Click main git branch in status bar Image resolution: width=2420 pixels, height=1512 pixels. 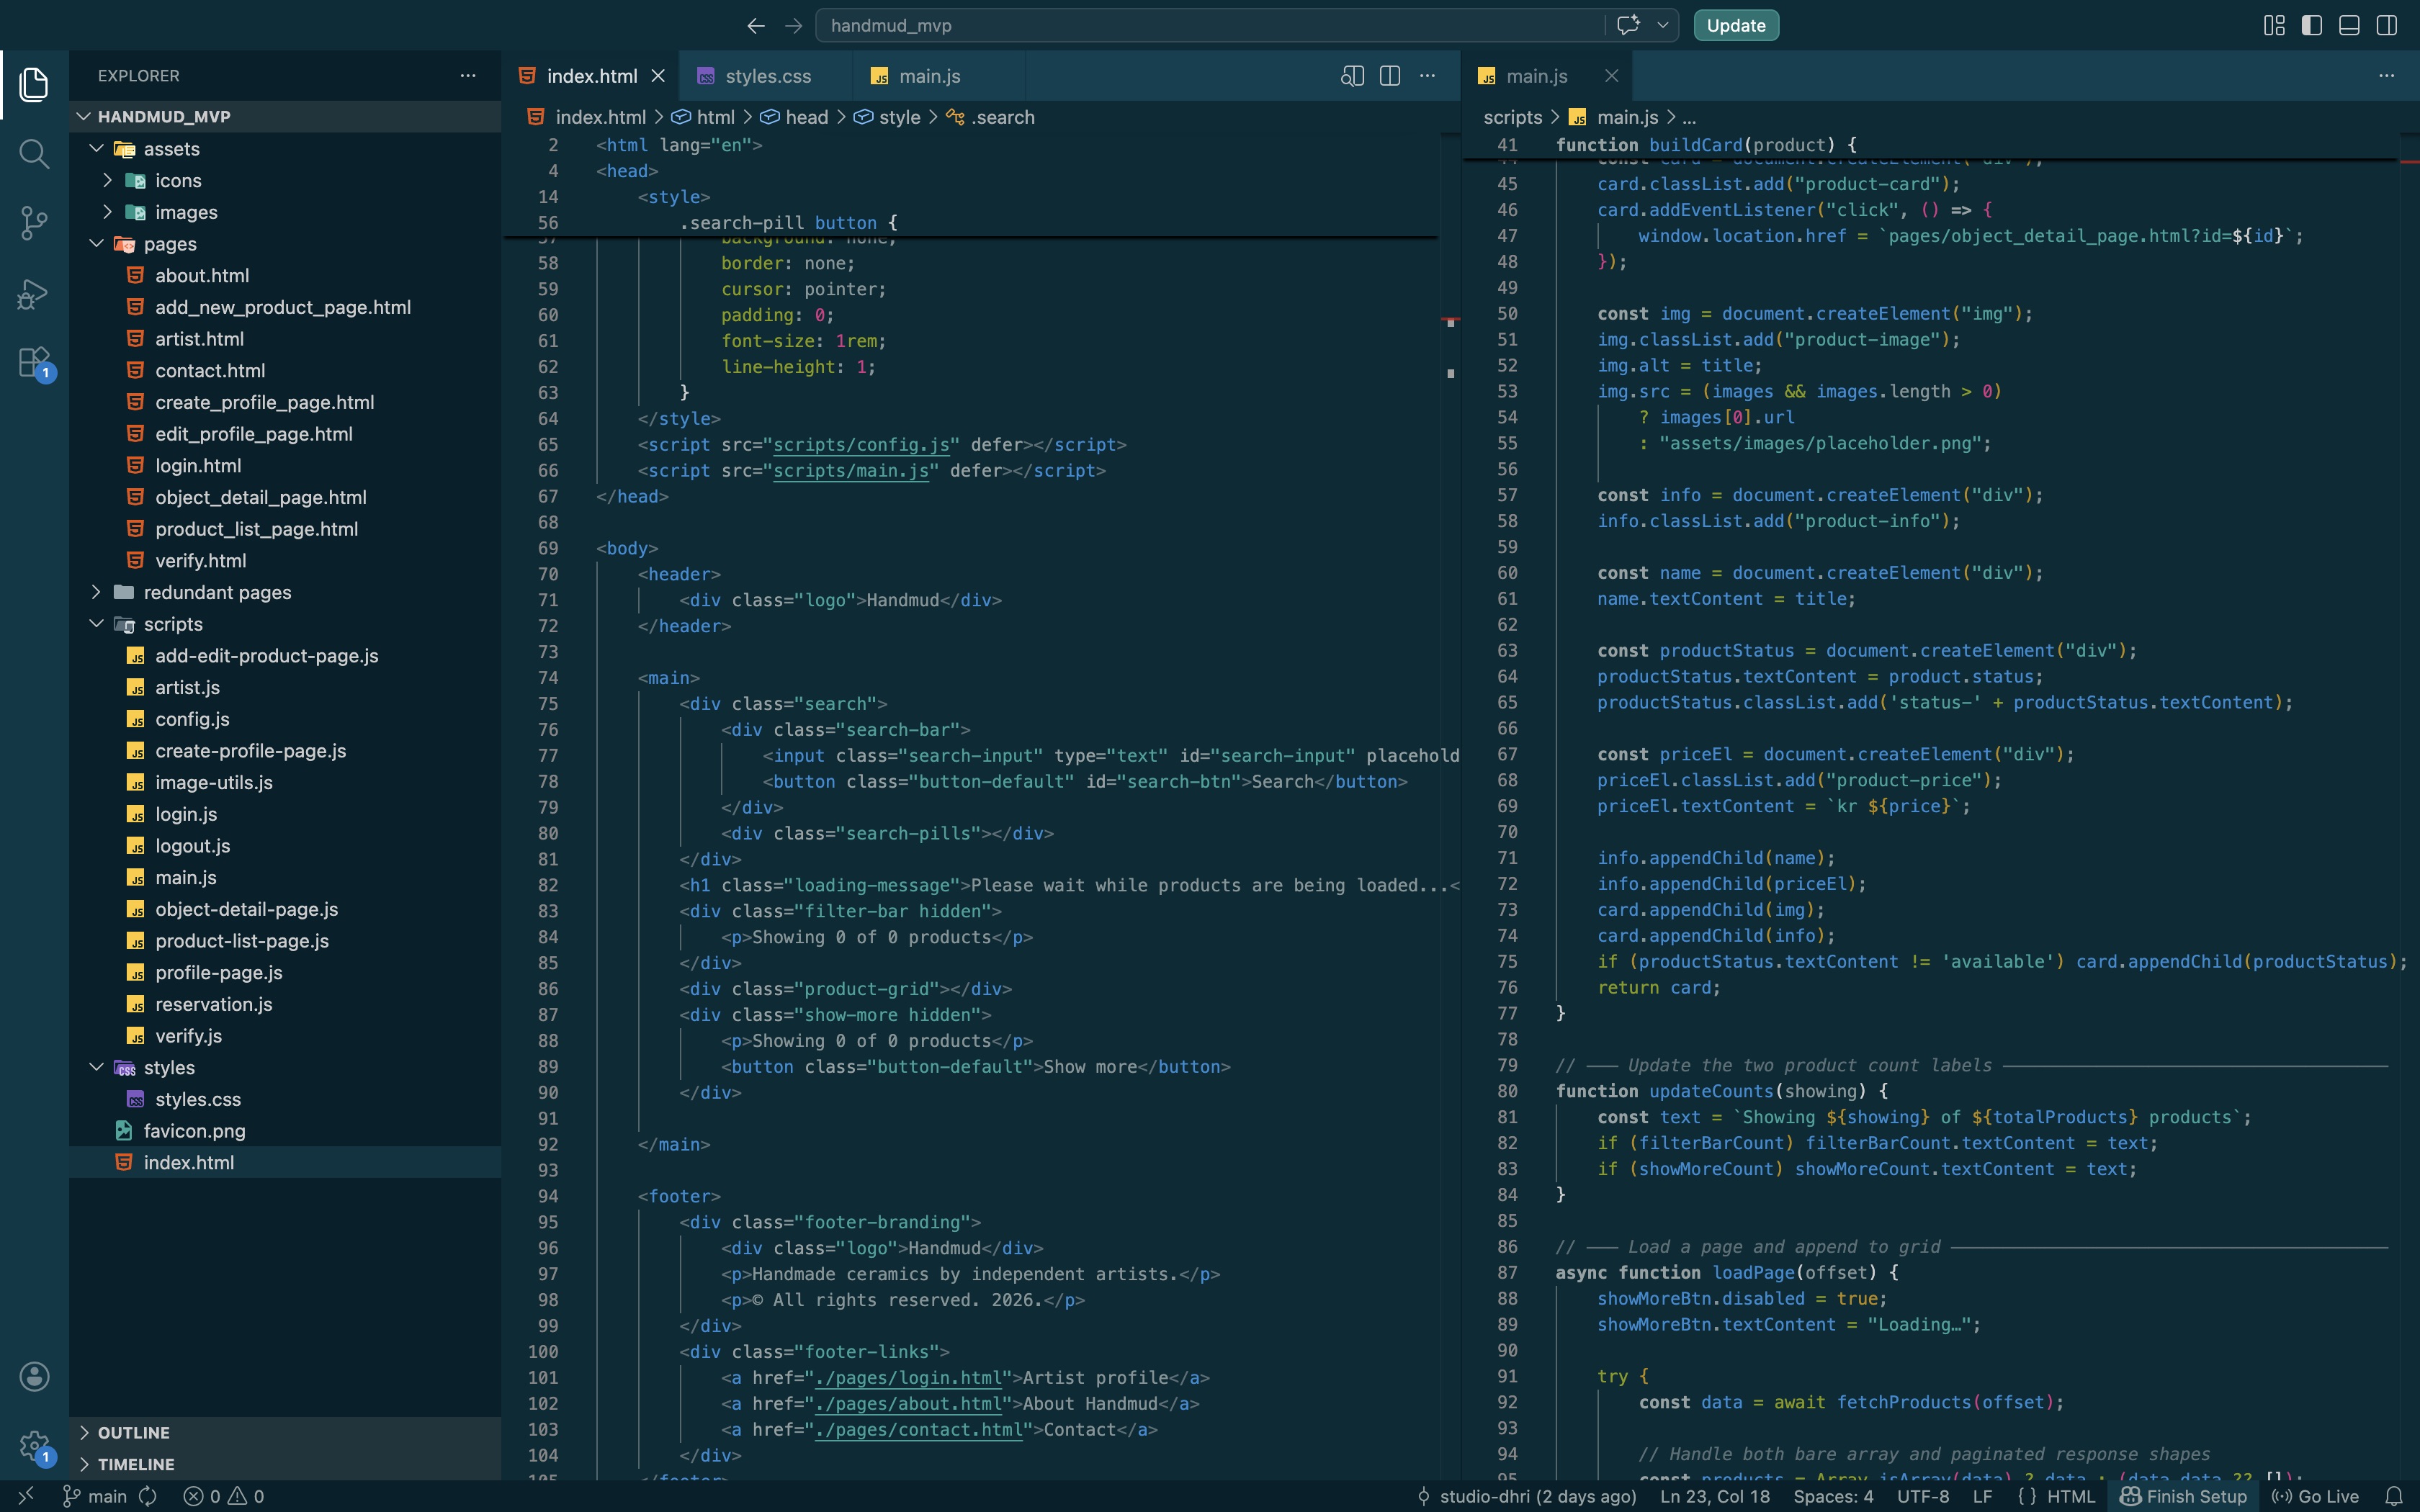click(x=96, y=1496)
